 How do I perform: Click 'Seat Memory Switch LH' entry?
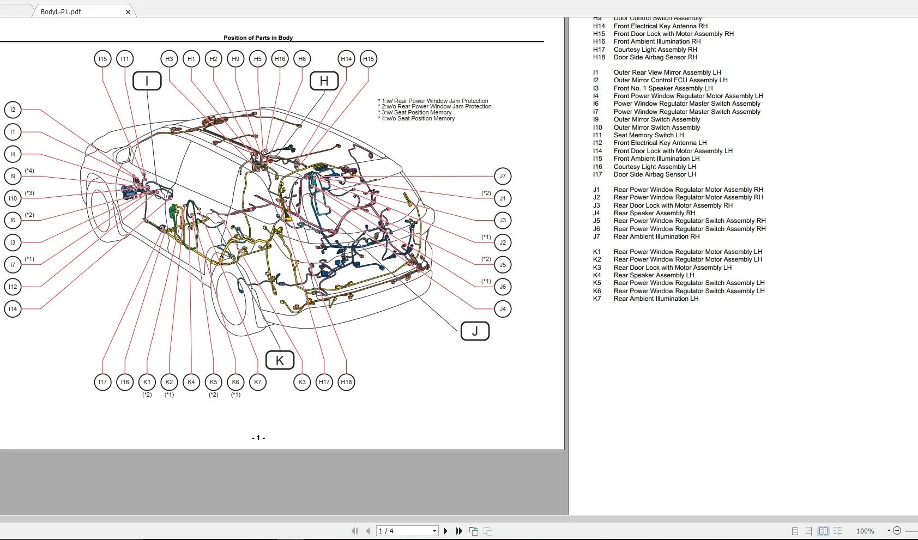coord(649,135)
